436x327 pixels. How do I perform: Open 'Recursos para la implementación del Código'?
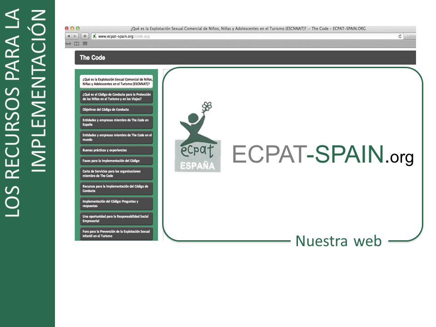coord(117,188)
